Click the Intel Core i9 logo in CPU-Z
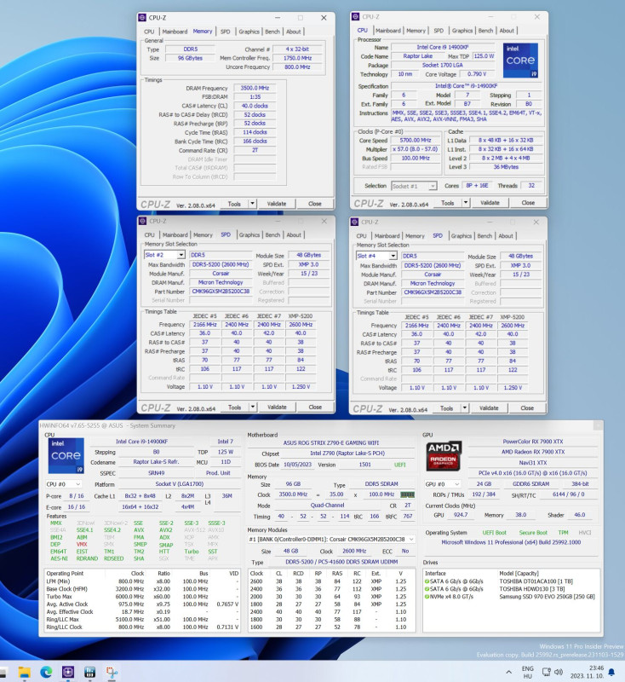The height and width of the screenshot is (682, 625). [x=520, y=61]
